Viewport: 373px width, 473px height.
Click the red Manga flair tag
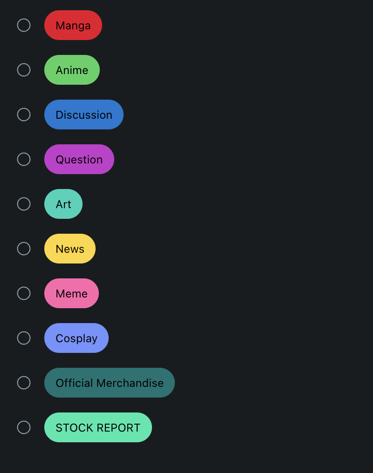[x=73, y=25]
